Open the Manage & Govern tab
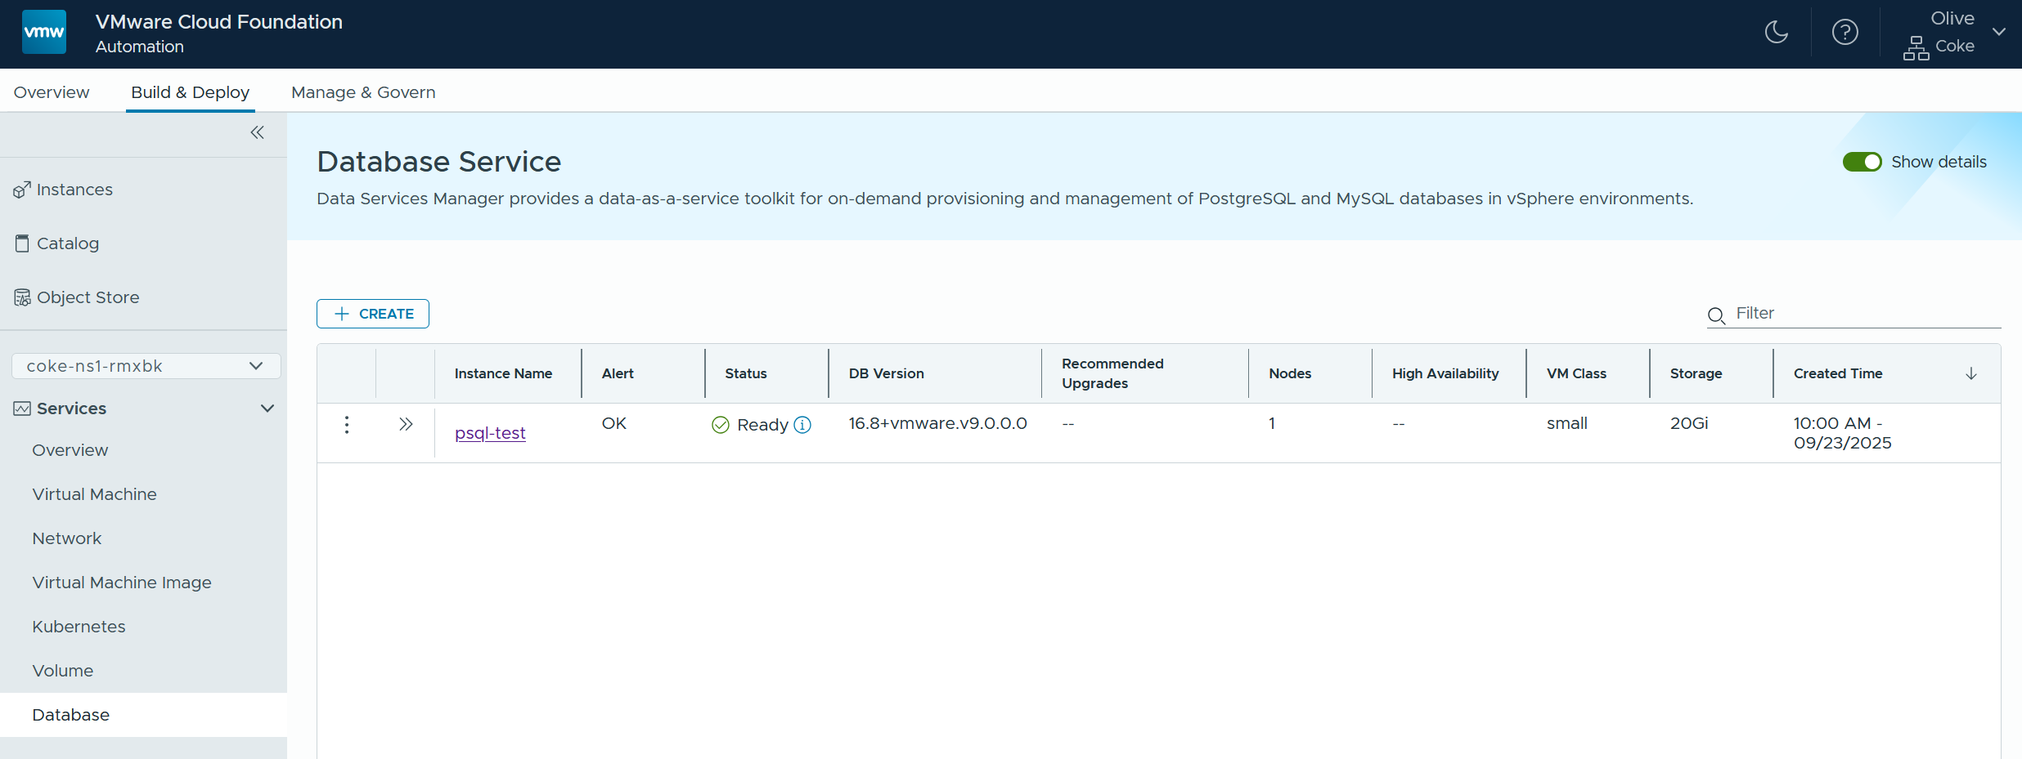The width and height of the screenshot is (2022, 759). click(x=363, y=92)
